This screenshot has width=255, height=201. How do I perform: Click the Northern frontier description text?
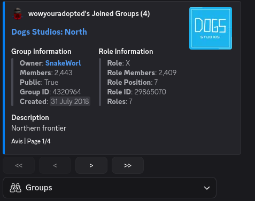pos(39,128)
